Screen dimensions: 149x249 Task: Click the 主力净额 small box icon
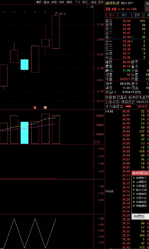(x=122, y=107)
